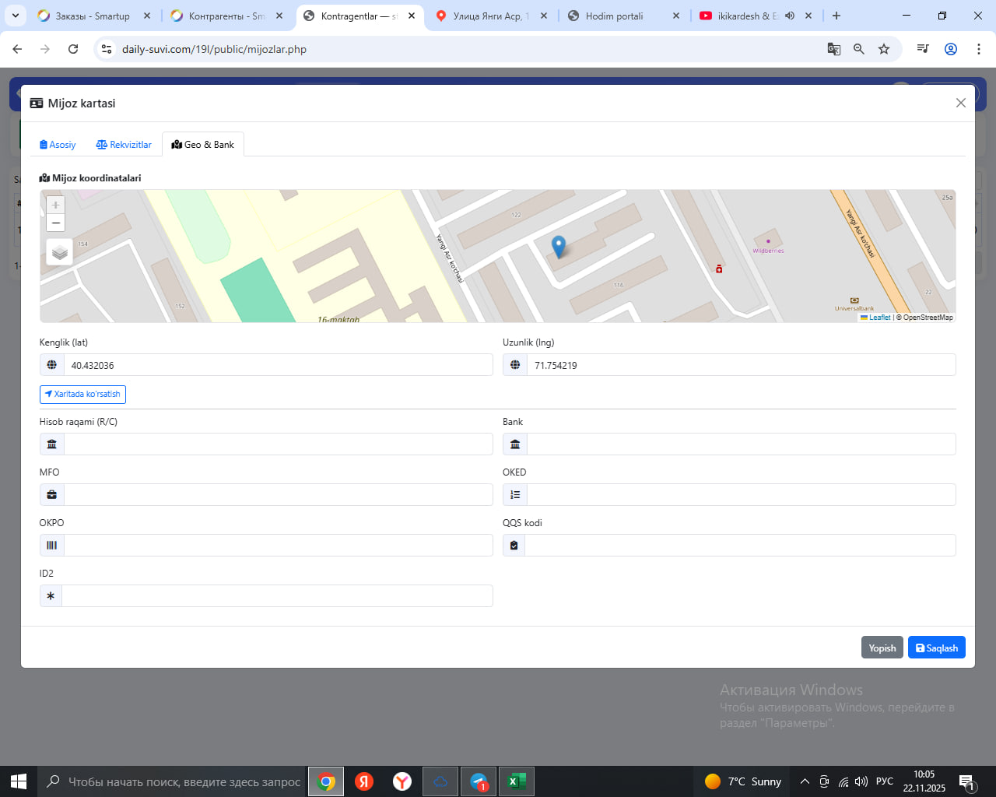Focus the Kenglik (lat) input field
This screenshot has width=996, height=797.
click(x=277, y=365)
